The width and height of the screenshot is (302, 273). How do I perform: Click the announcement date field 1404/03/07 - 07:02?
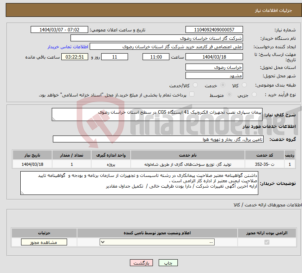coord(59,29)
